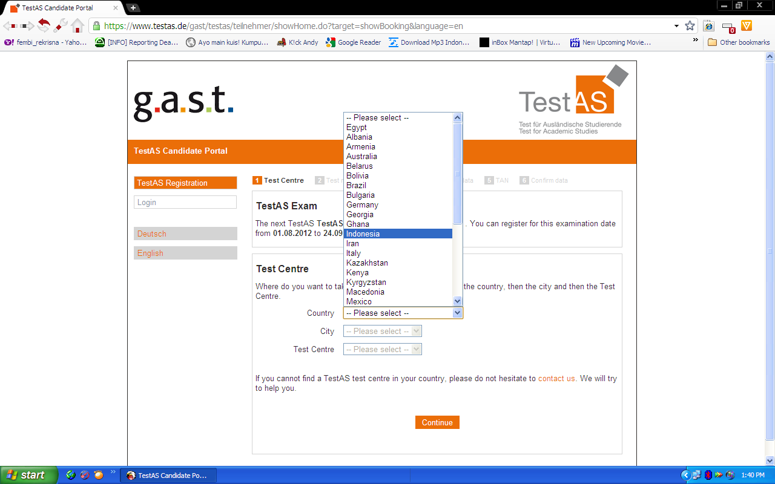Expand the quick launch chevron
Screen dimensions: 775x484
(x=113, y=473)
